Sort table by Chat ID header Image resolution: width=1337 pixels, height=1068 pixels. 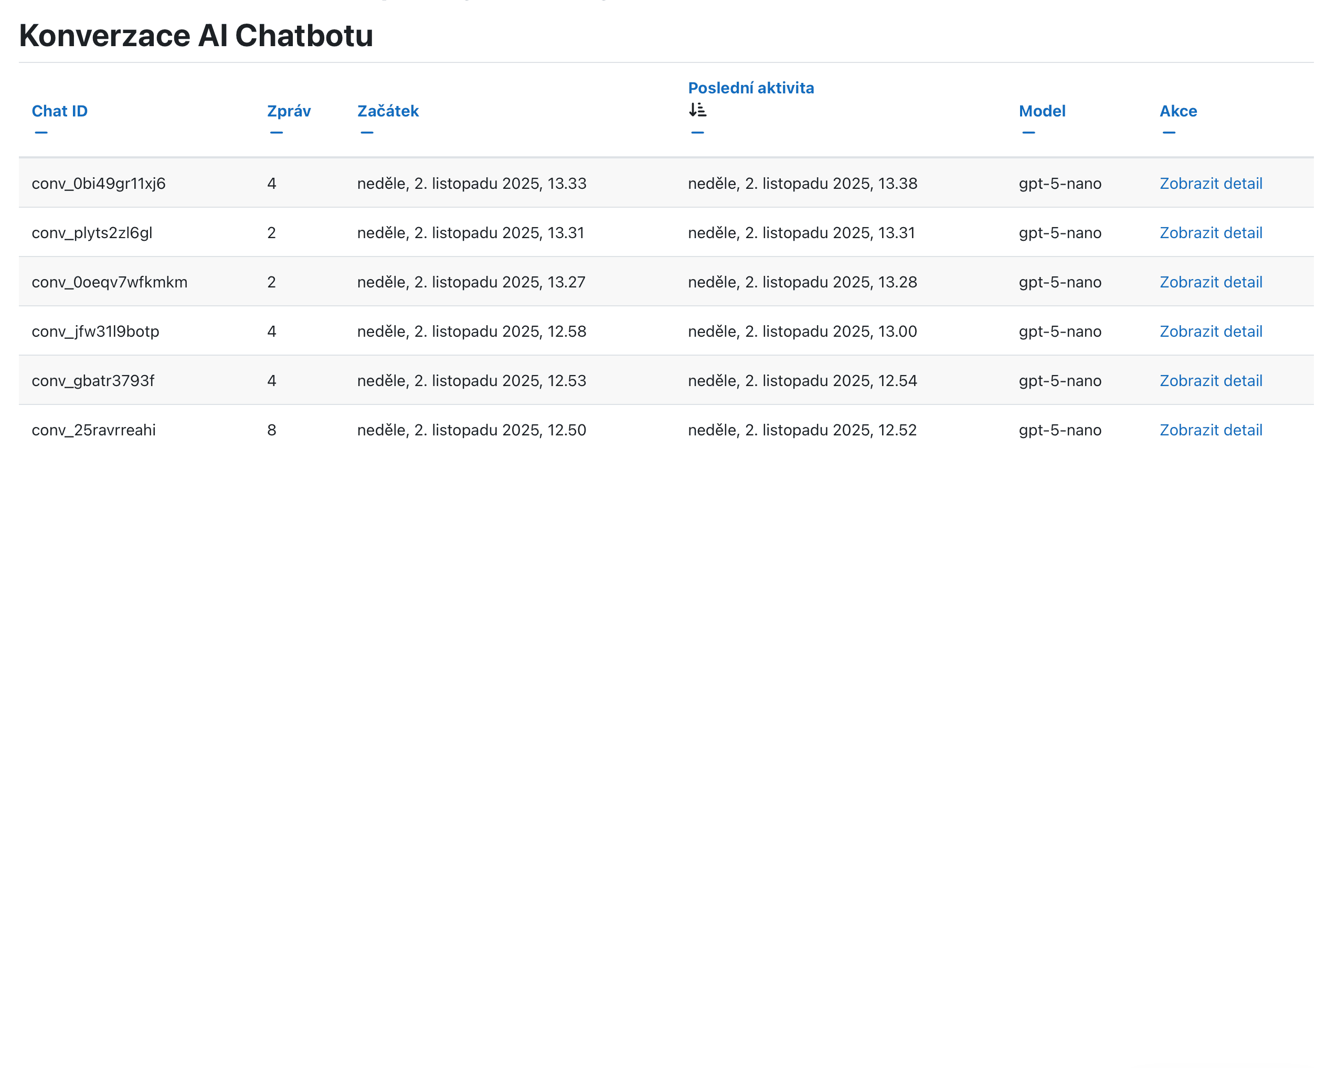pos(59,111)
